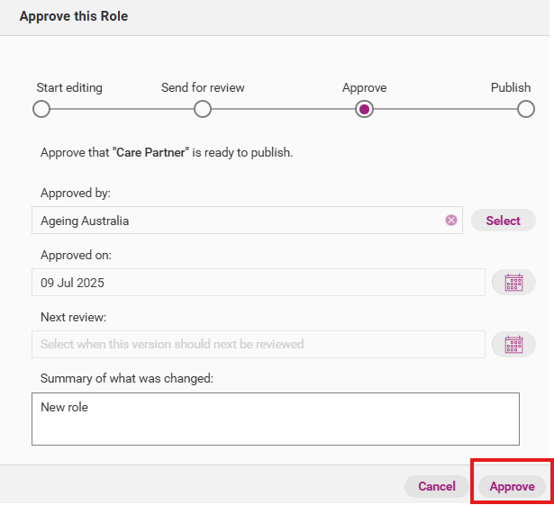The height and width of the screenshot is (505, 554).
Task: Select the Send for review step circle
Action: (203, 109)
